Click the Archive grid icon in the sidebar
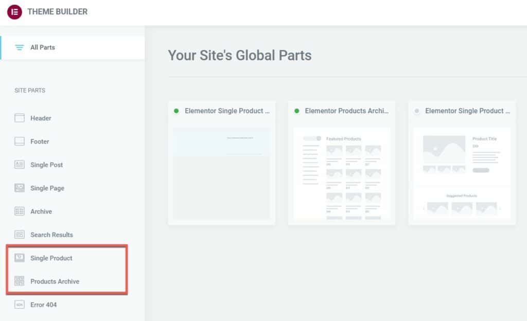Viewport: 527px width, 321px height. (20, 211)
